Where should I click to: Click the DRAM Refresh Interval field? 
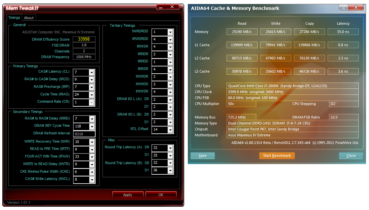click(84, 134)
